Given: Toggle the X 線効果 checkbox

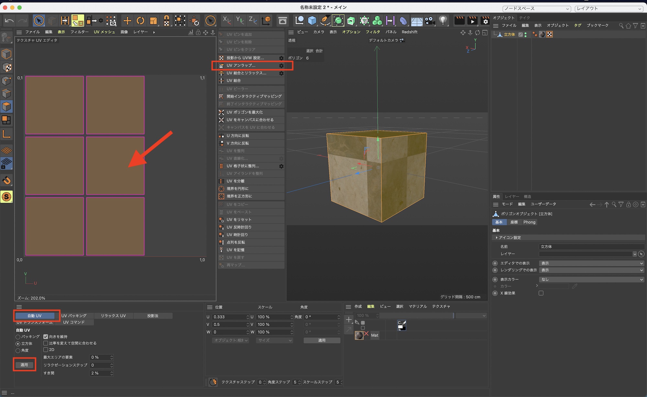Looking at the screenshot, I should [x=541, y=293].
